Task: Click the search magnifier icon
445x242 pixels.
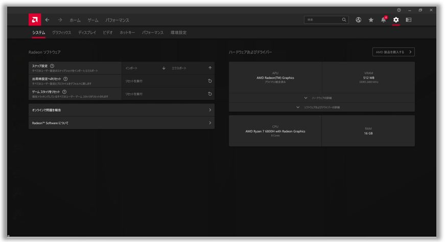Action: (x=344, y=19)
